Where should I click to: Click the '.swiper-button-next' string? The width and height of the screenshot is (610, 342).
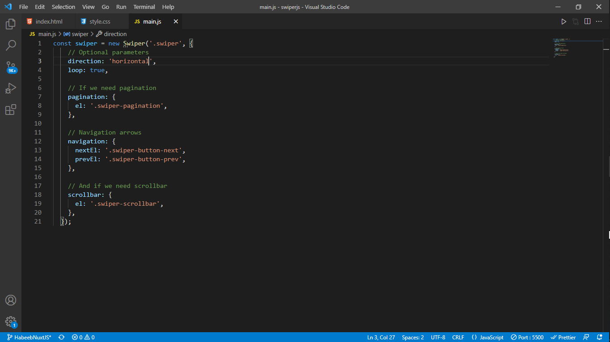pos(143,150)
